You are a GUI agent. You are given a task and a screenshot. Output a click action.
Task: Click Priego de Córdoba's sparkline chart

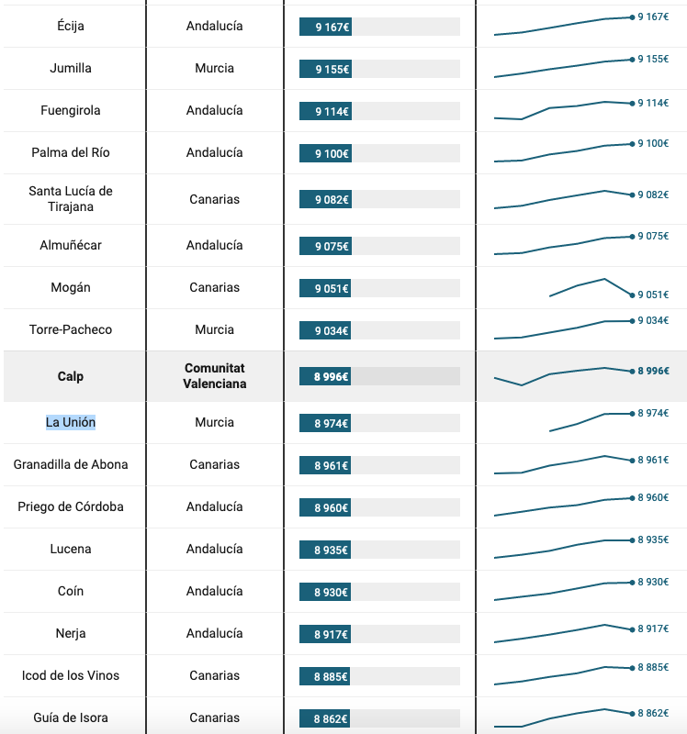coord(562,506)
